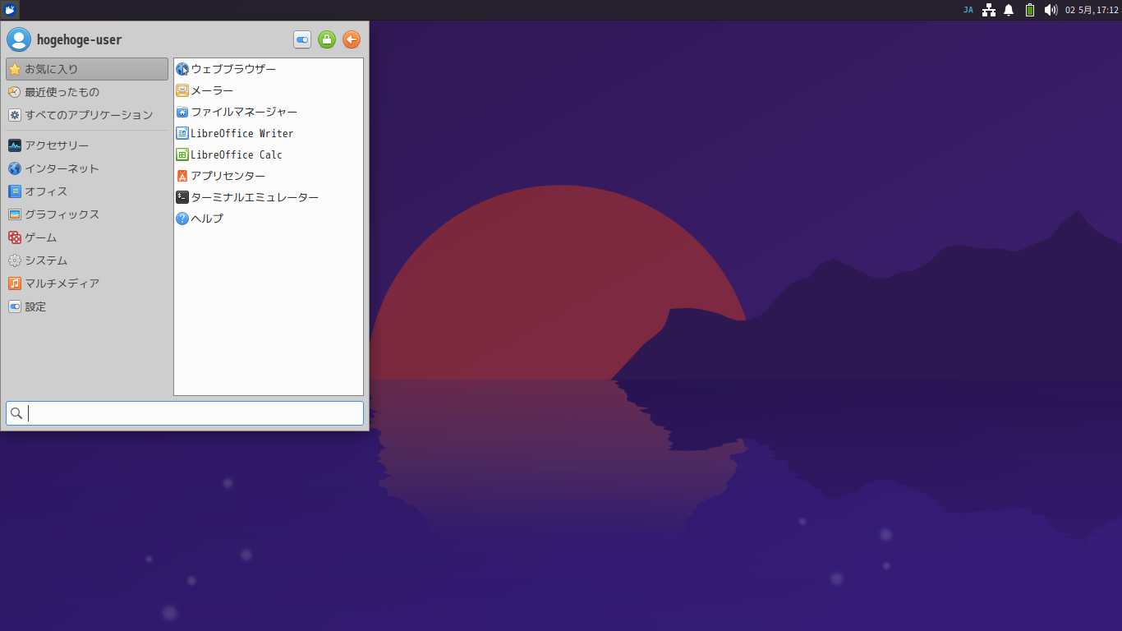Click the battery indicator icon
The image size is (1122, 631).
pyautogui.click(x=1029, y=10)
